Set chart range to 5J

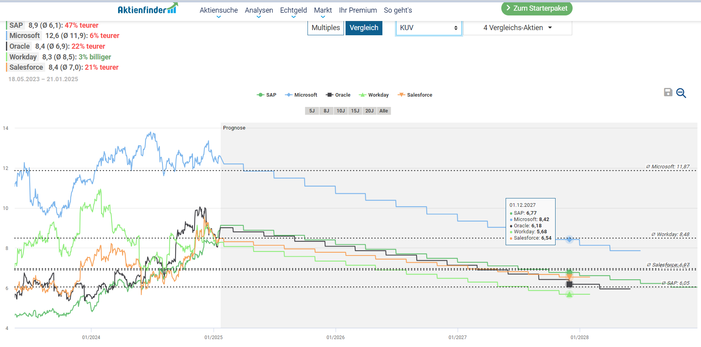point(312,111)
